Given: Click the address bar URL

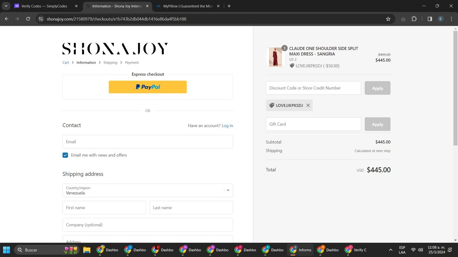Looking at the screenshot, I should coord(116,19).
